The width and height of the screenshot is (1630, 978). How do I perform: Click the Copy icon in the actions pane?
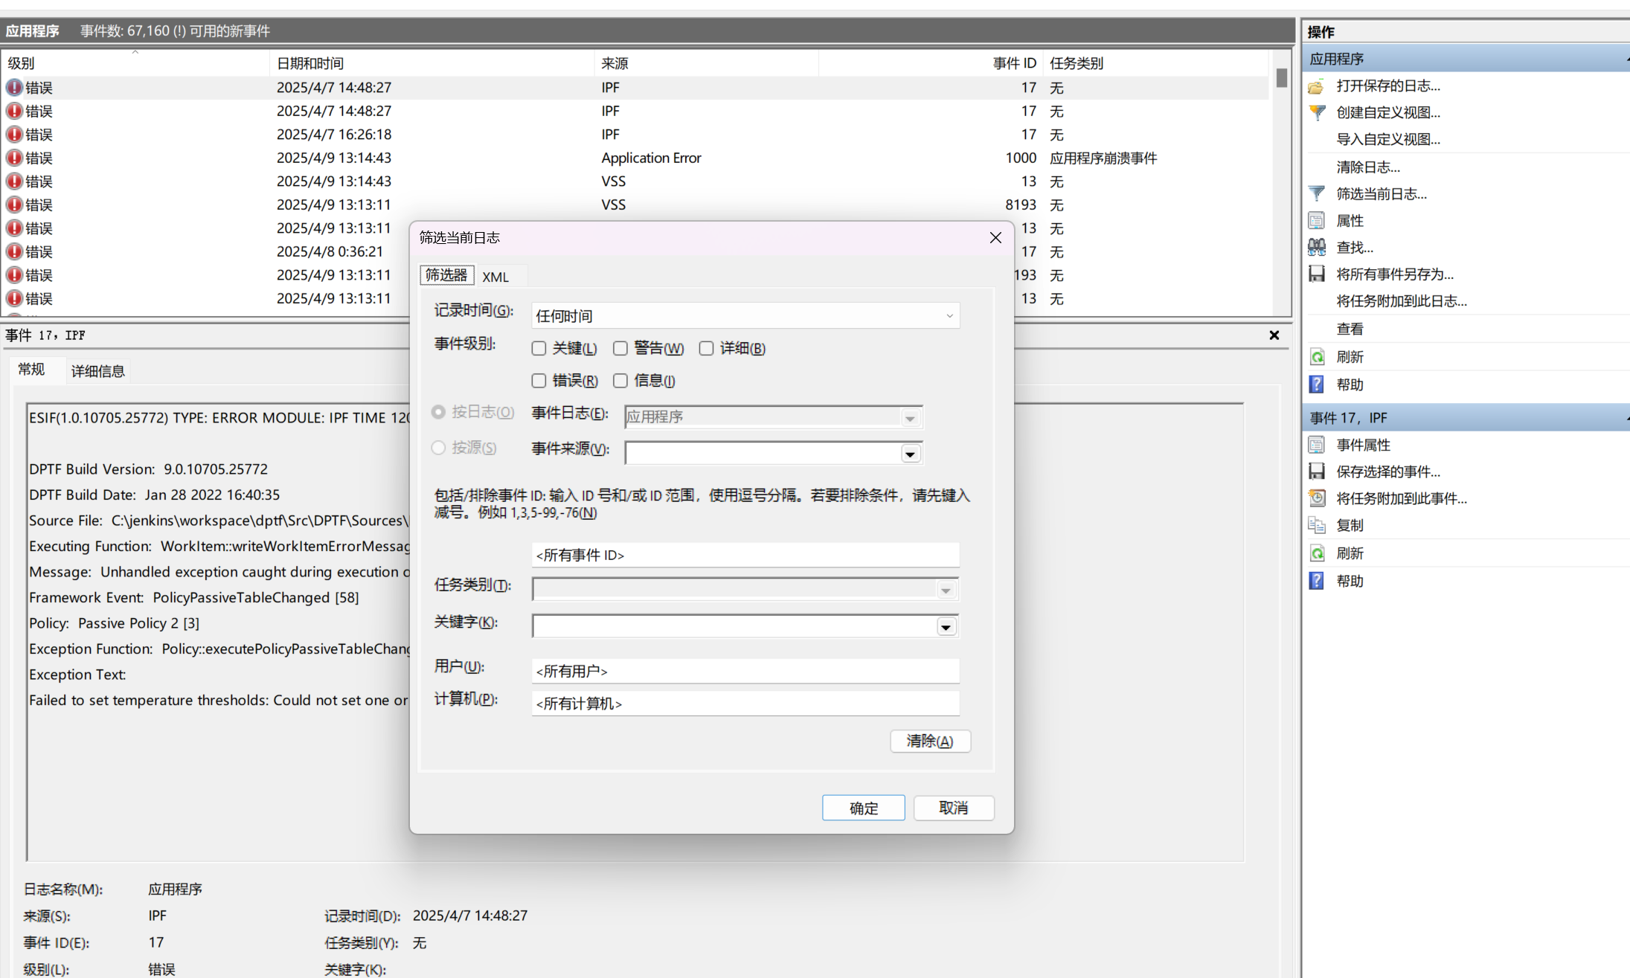(1316, 525)
